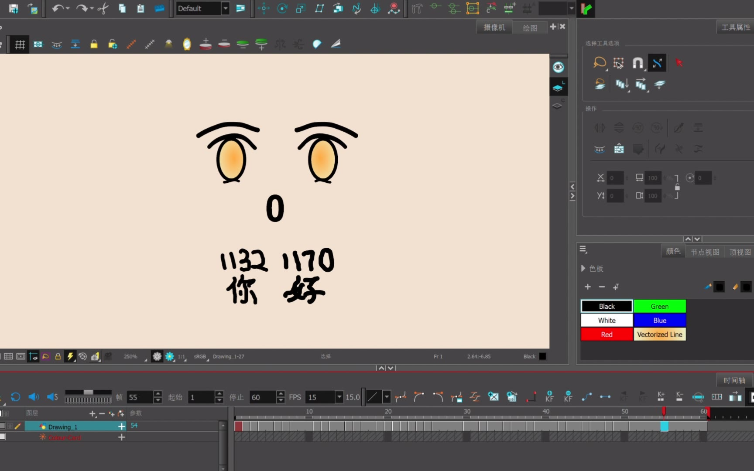754x471 pixels.
Task: Select the Green color swatch
Action: pyautogui.click(x=659, y=307)
